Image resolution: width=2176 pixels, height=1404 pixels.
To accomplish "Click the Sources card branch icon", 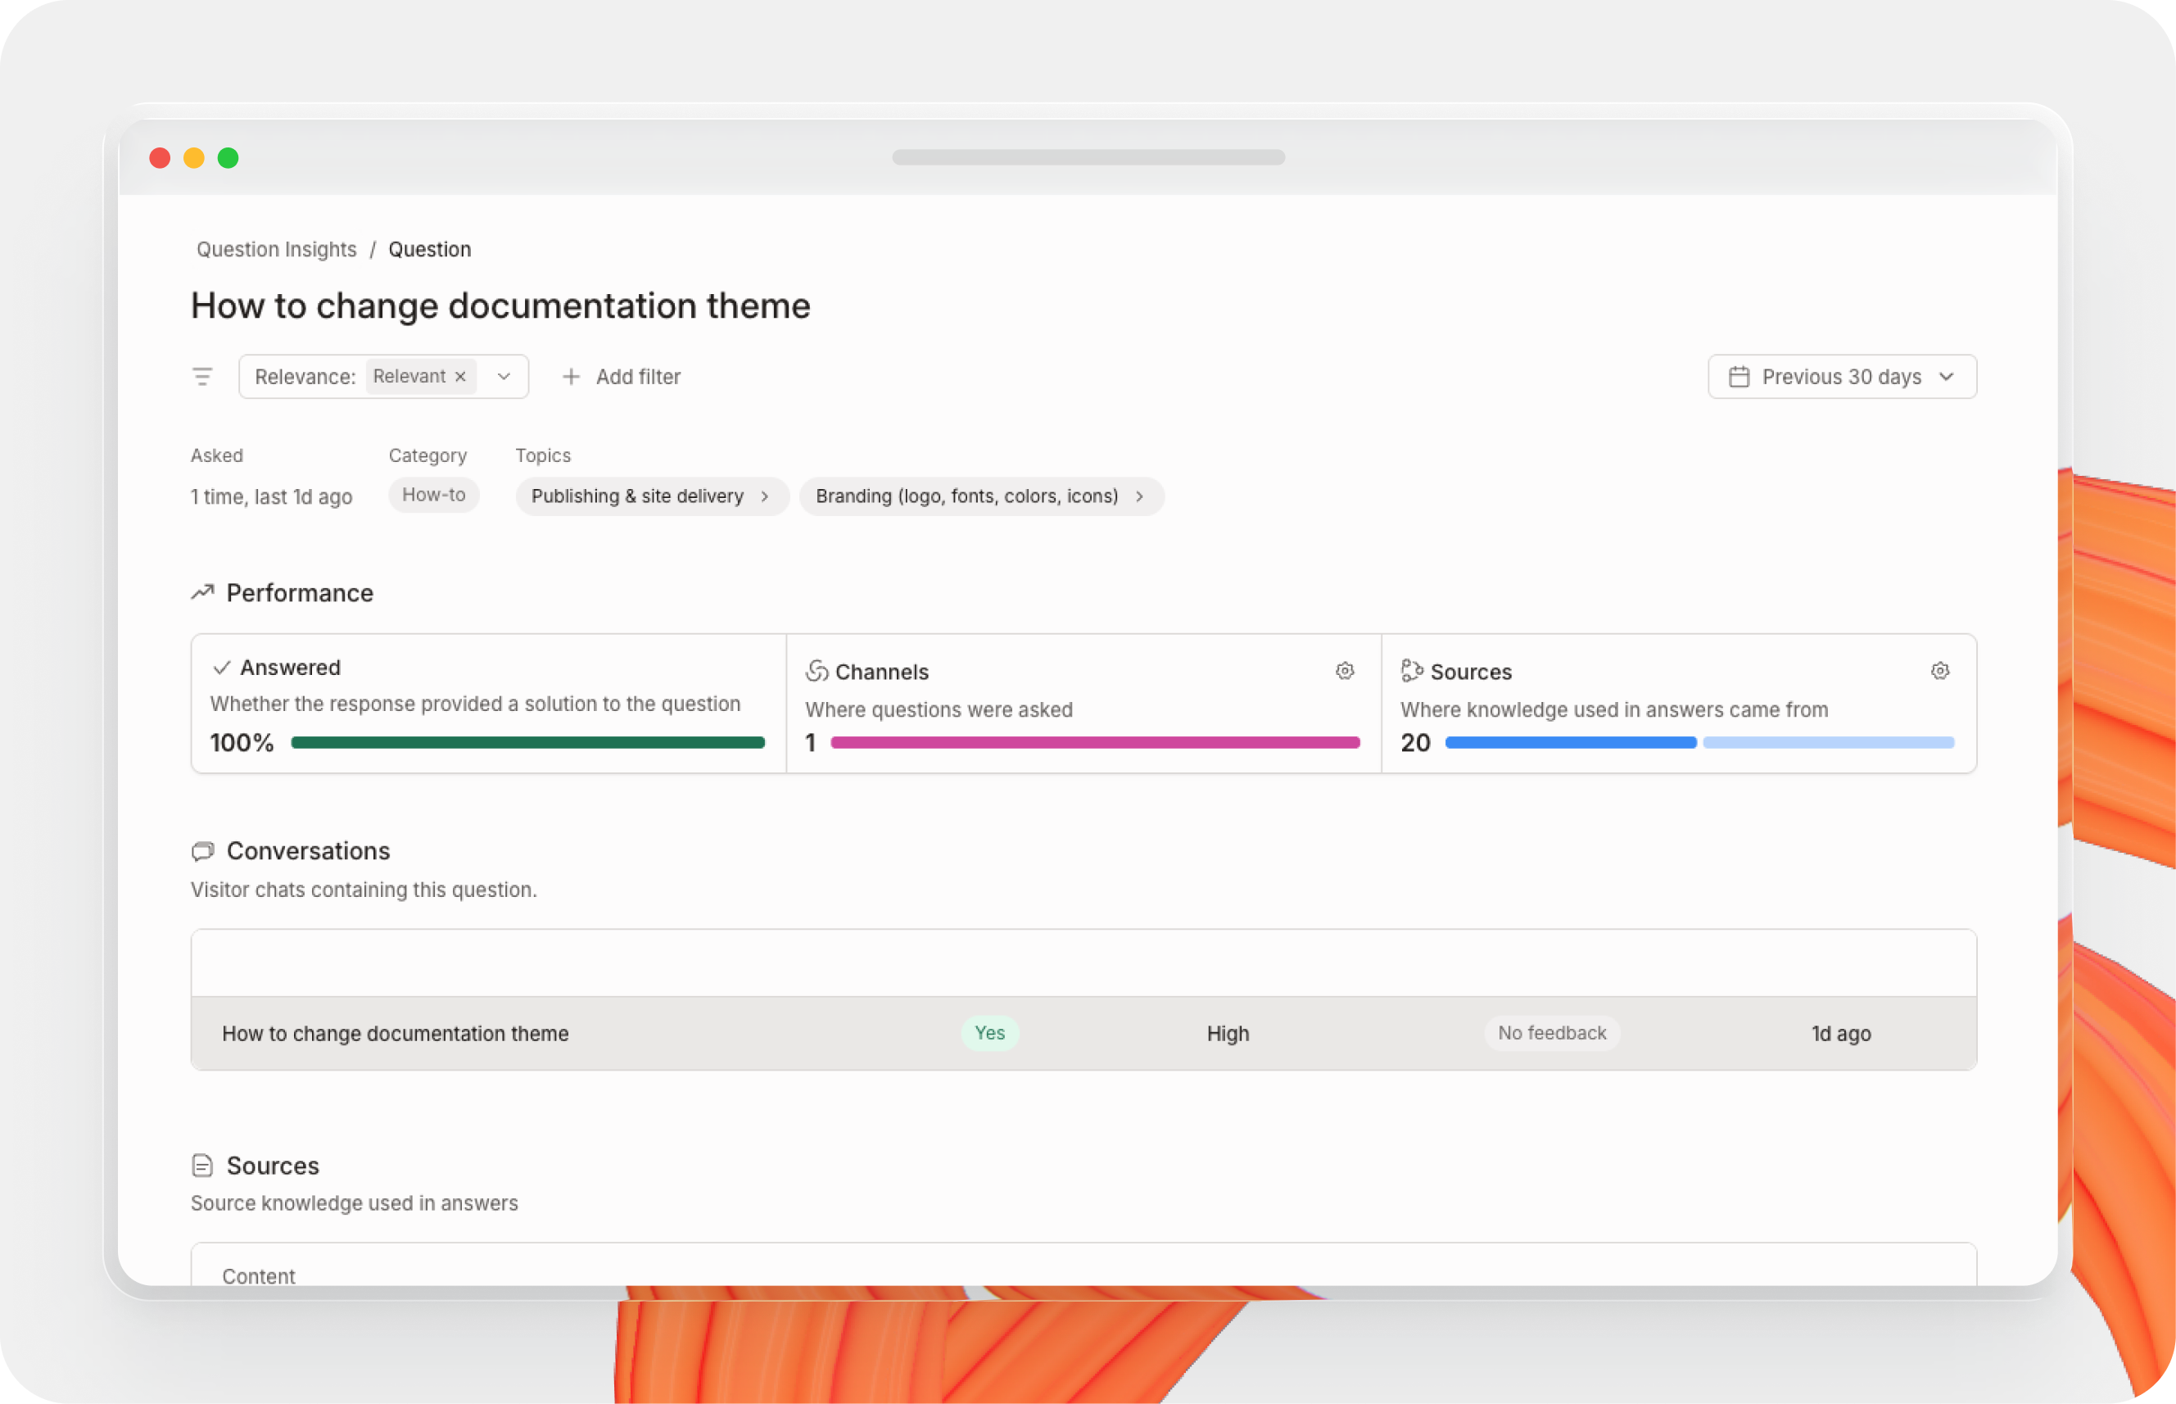I will click(1411, 671).
